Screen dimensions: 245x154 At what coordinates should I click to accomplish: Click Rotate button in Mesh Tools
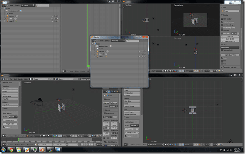10,92
